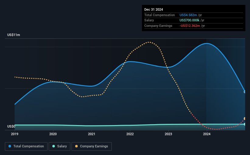Select the 2023 x-axis label

(x=168, y=134)
